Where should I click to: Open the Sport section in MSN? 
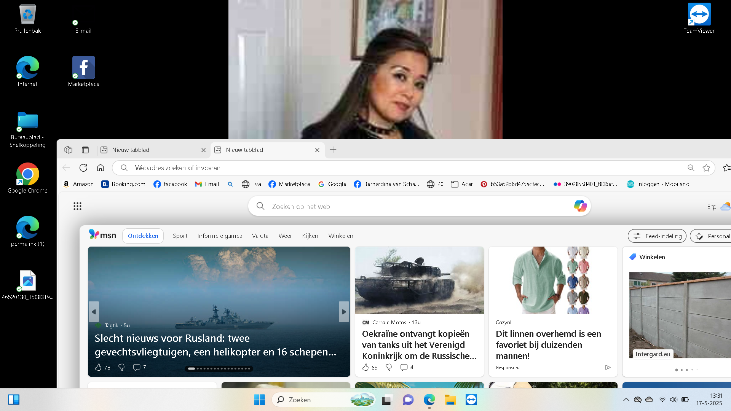(x=180, y=236)
